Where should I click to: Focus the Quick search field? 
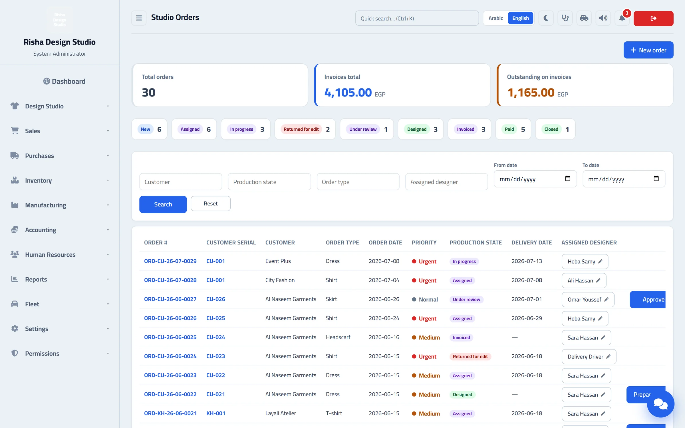click(x=417, y=18)
